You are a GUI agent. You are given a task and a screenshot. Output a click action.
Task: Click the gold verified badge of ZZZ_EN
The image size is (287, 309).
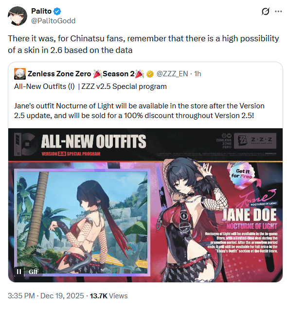150,74
